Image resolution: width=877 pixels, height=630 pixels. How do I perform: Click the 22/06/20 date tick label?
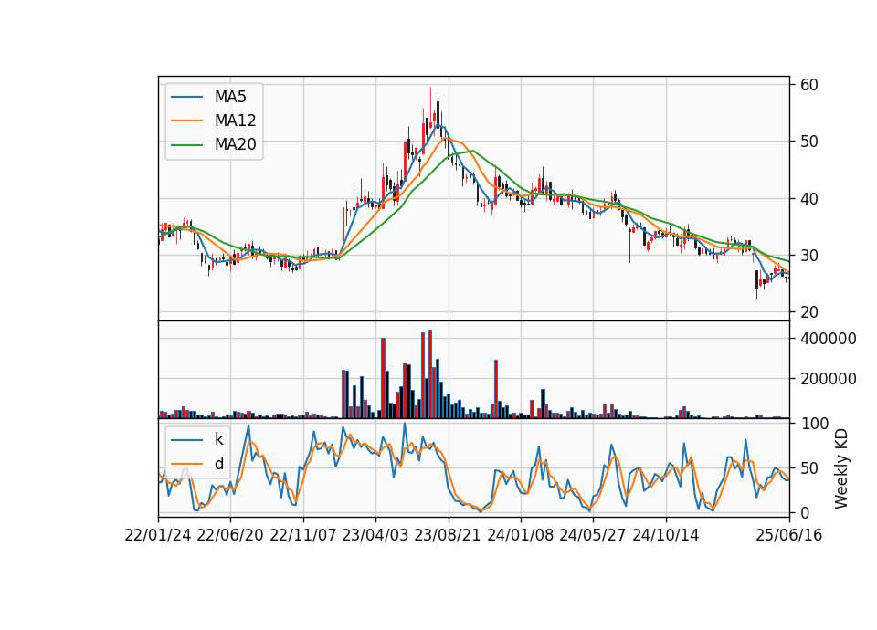point(230,535)
